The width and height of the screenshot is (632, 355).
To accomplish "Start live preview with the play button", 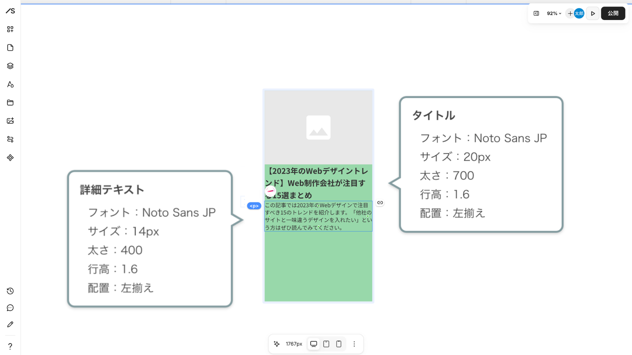I will coord(593,13).
